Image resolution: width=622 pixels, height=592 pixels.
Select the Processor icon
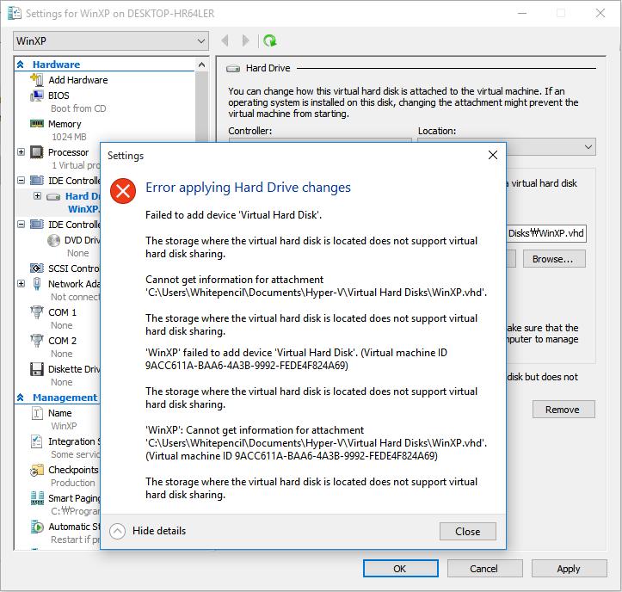coord(37,152)
